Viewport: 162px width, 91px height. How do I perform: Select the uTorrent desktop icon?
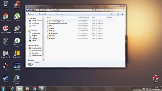[x=17, y=17]
